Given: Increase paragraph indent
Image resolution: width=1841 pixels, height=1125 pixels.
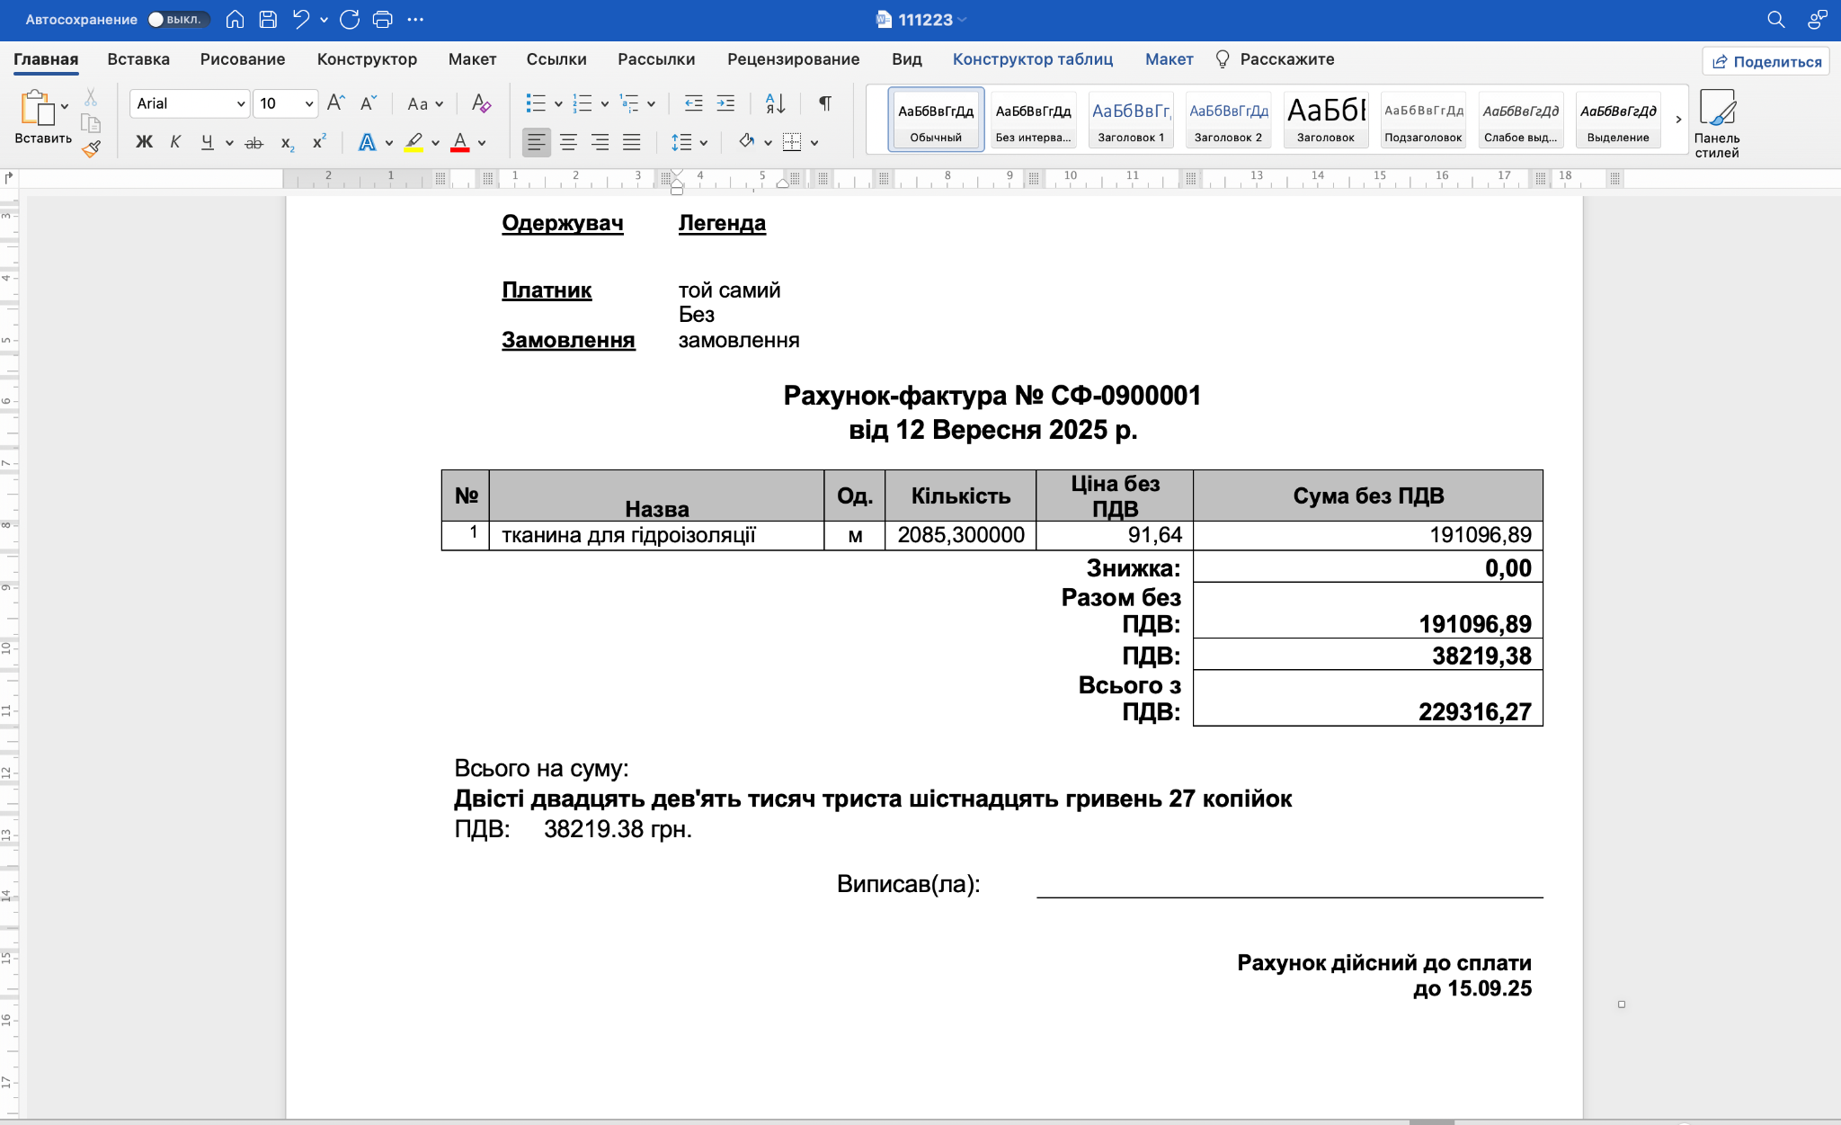Looking at the screenshot, I should coord(725,103).
